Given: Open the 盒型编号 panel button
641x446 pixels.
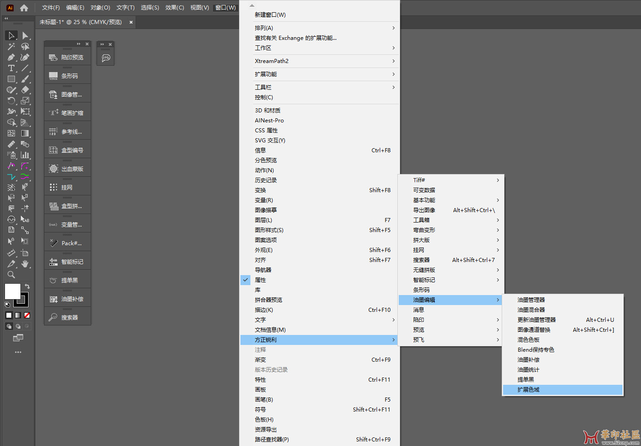Looking at the screenshot, I should click(67, 150).
